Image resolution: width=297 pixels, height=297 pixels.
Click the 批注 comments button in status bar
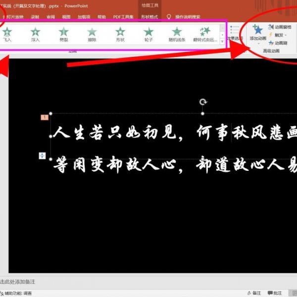[277, 293]
